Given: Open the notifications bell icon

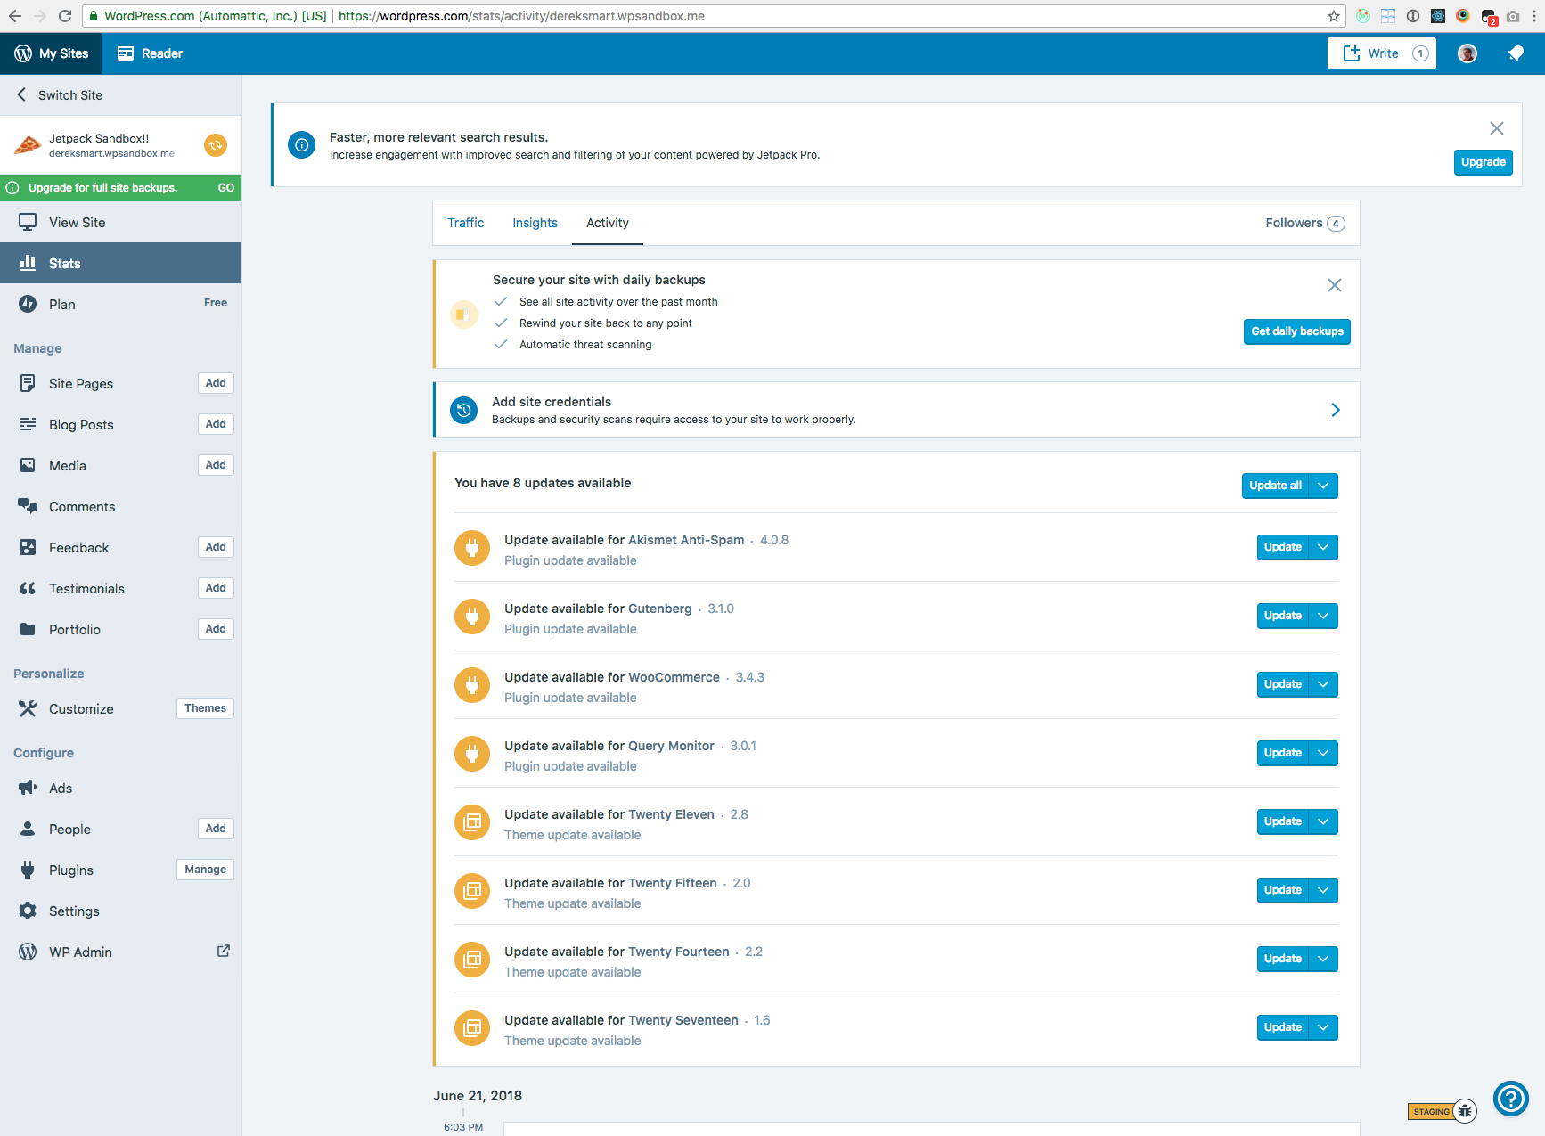Looking at the screenshot, I should pyautogui.click(x=1516, y=53).
